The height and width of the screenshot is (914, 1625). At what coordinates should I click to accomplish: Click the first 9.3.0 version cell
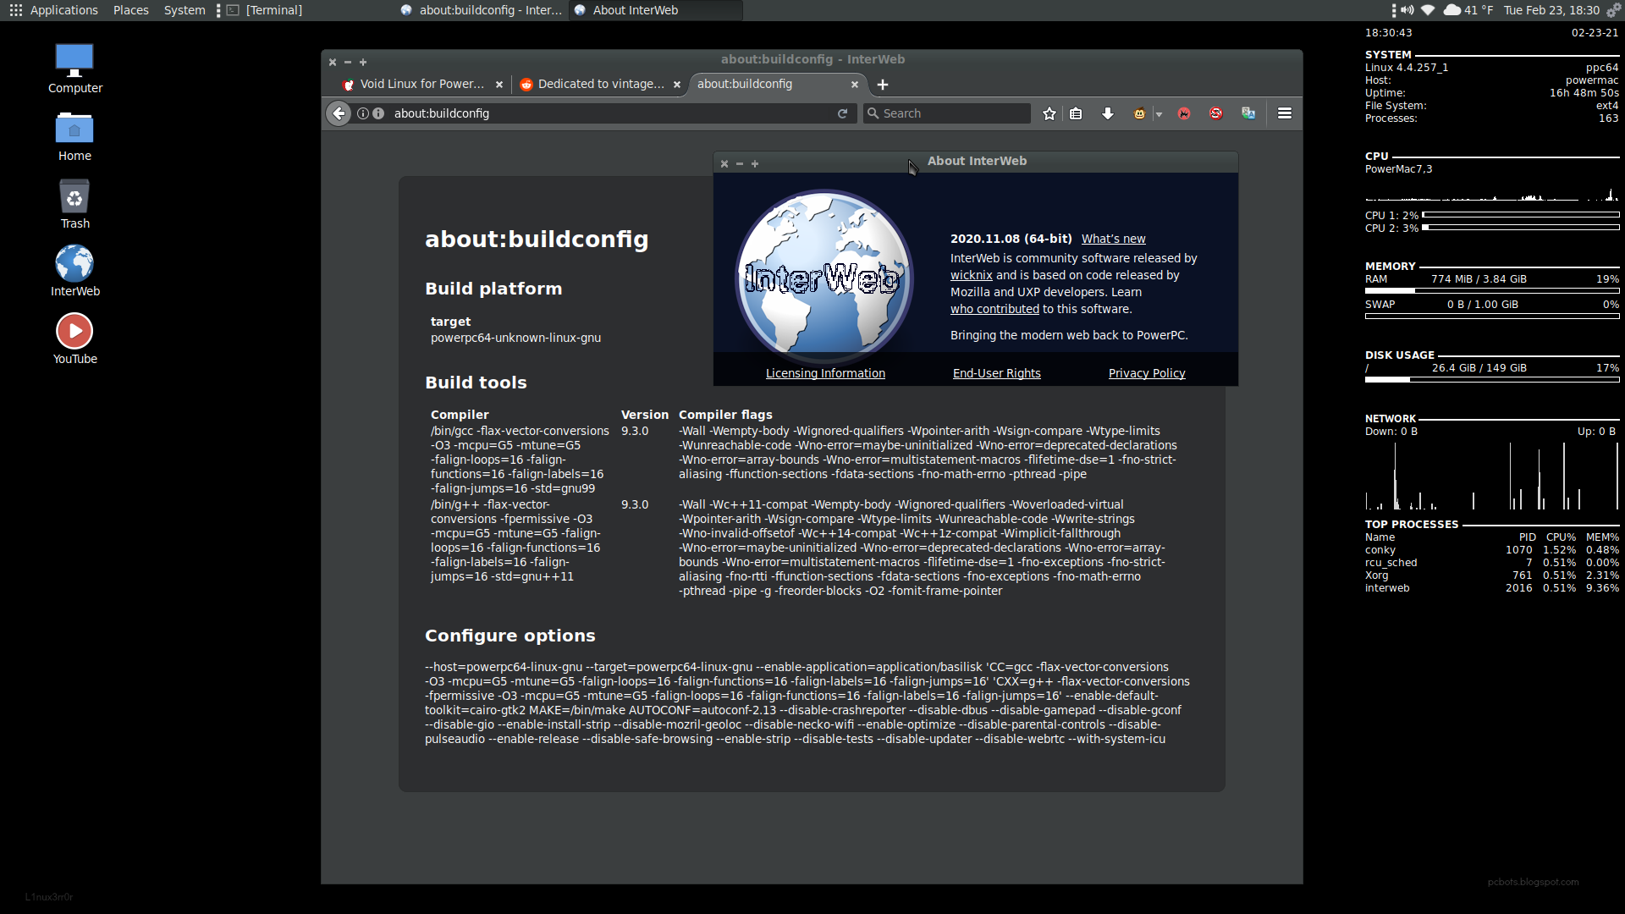pos(635,431)
